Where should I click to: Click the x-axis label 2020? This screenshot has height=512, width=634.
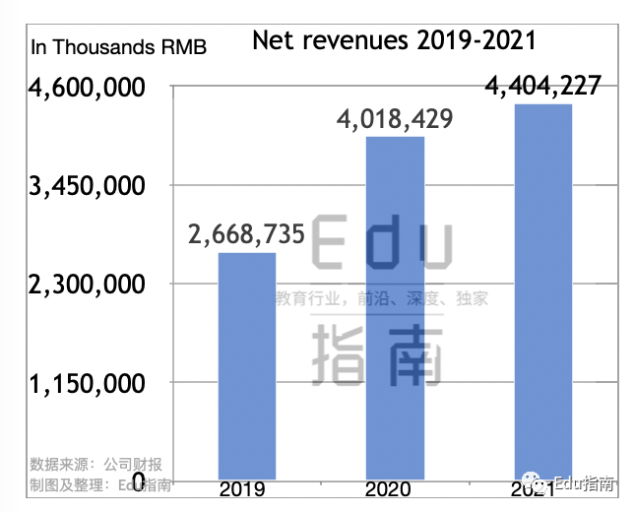click(x=388, y=489)
